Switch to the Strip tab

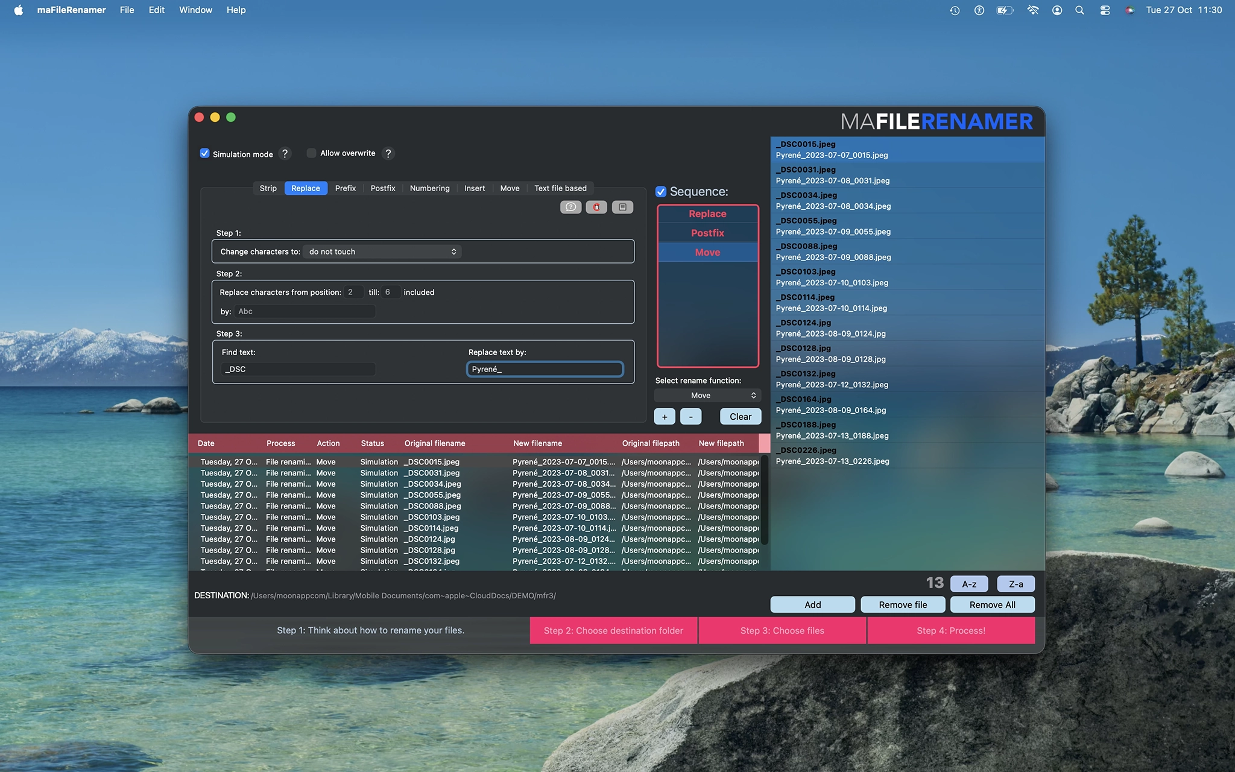(268, 188)
